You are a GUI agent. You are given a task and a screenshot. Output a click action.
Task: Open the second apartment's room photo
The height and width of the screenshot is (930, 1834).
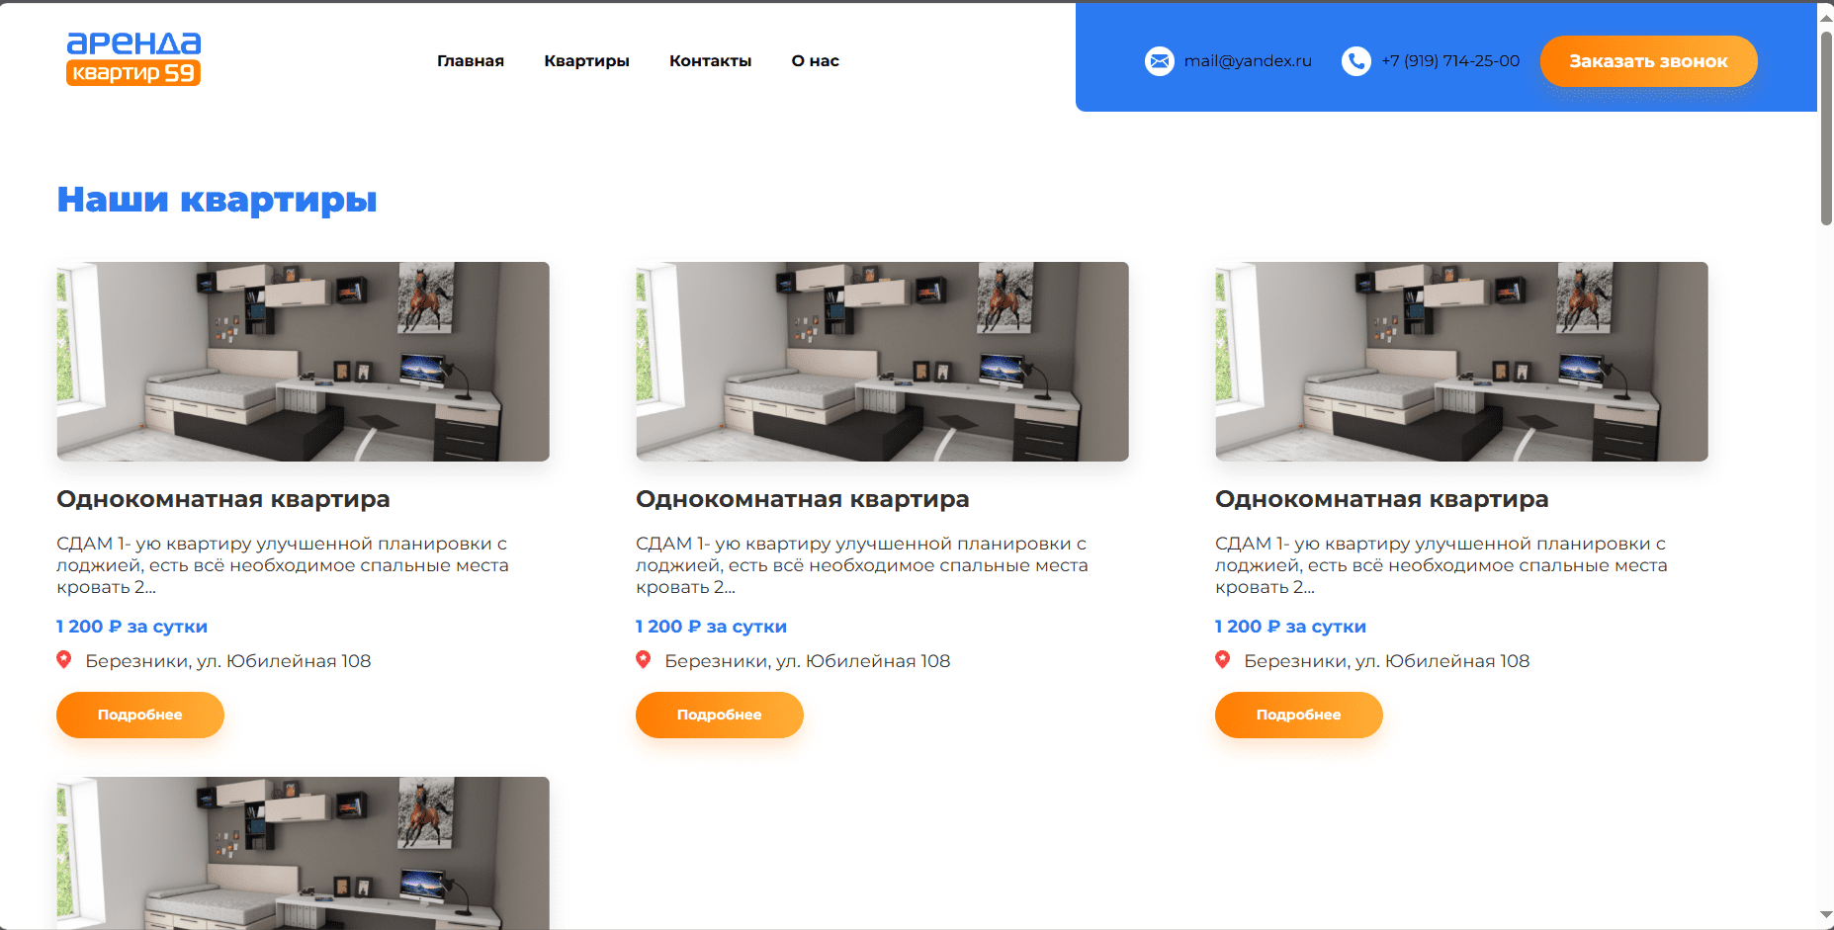coord(882,362)
